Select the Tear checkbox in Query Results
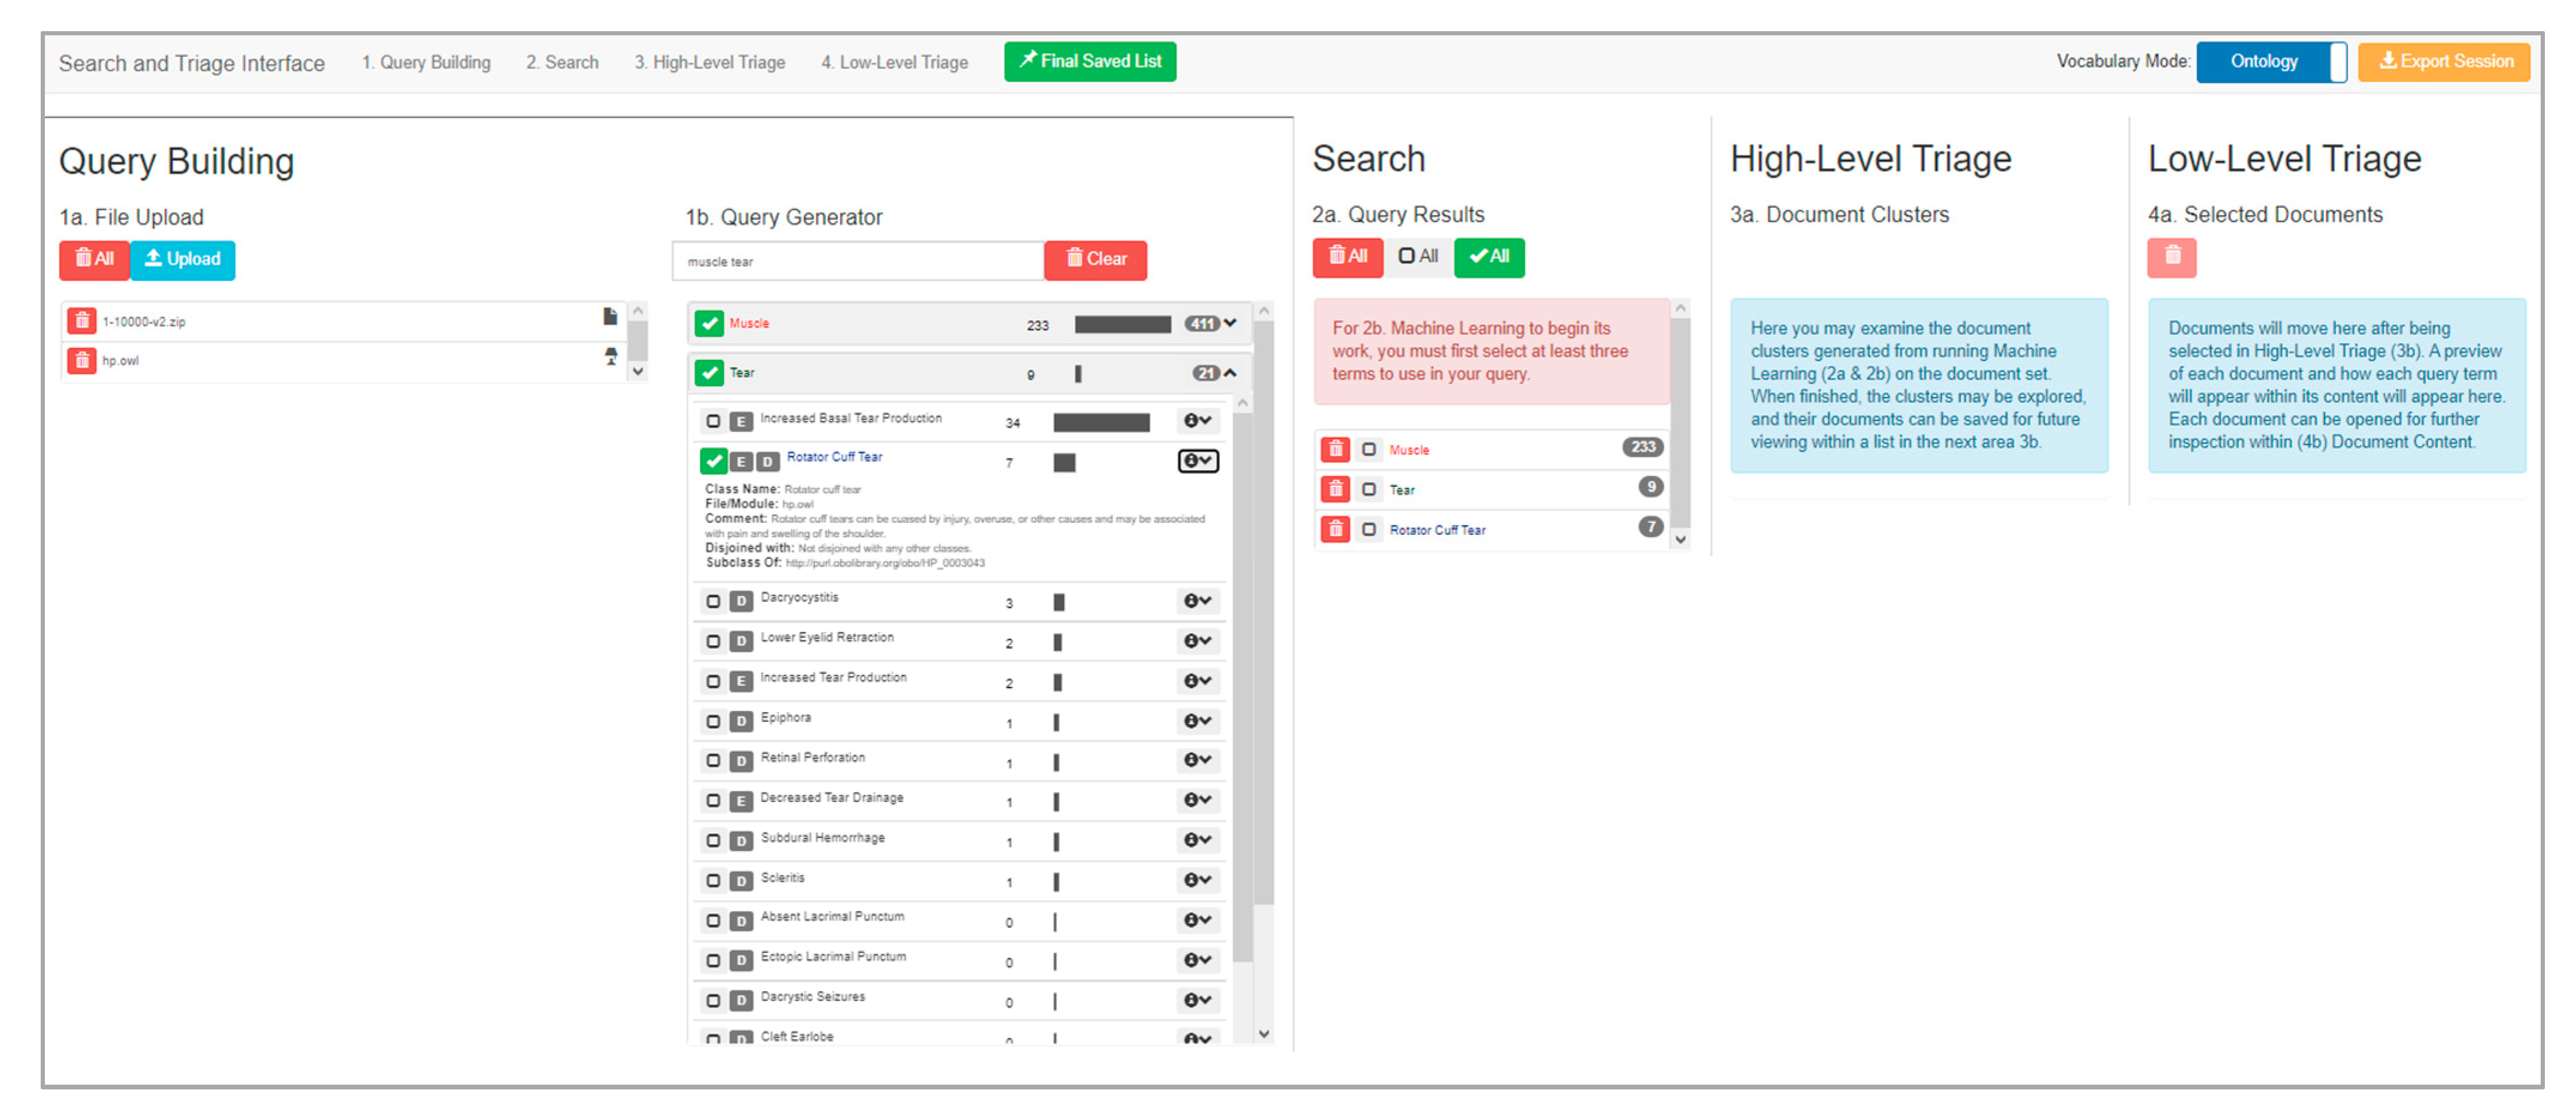 (x=1369, y=489)
